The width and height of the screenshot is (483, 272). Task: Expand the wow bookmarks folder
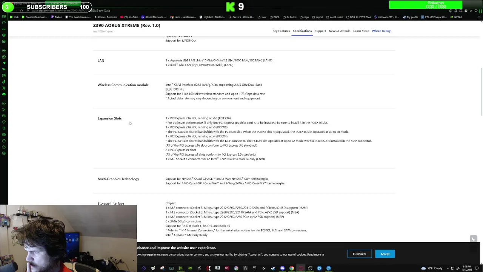click(262, 17)
